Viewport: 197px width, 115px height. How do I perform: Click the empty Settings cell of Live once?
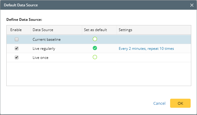tap(154, 57)
